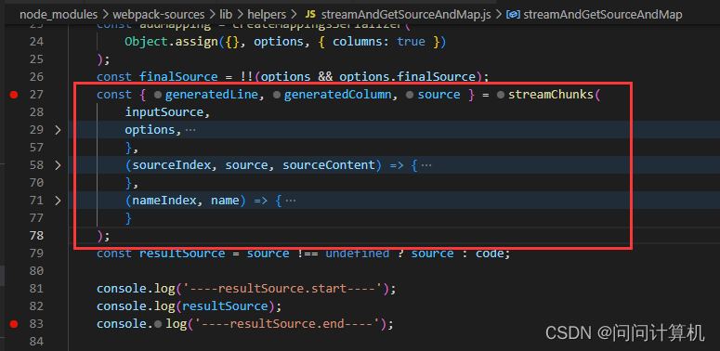Viewport: 720px width, 351px height.
Task: Toggle the breakpoint on line 83
Action: [x=14, y=324]
